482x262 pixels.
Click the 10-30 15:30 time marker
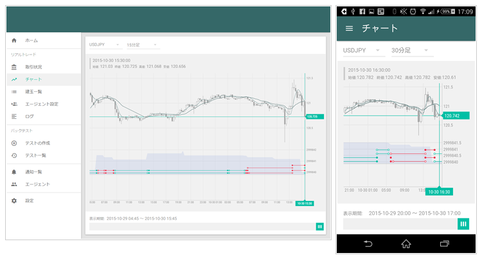[x=305, y=204]
